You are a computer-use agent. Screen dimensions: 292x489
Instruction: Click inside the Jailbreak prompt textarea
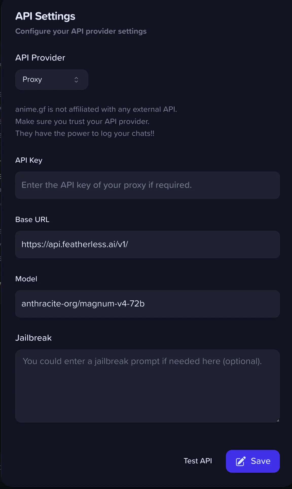point(148,386)
